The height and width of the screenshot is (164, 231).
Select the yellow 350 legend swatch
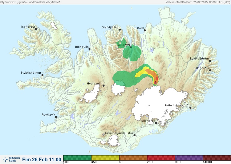tap(105, 158)
